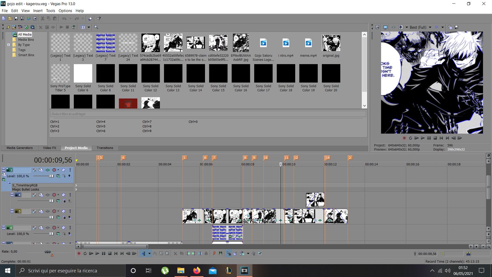
Task: Stop playback in the timeline transport
Action: pyautogui.click(x=110, y=253)
